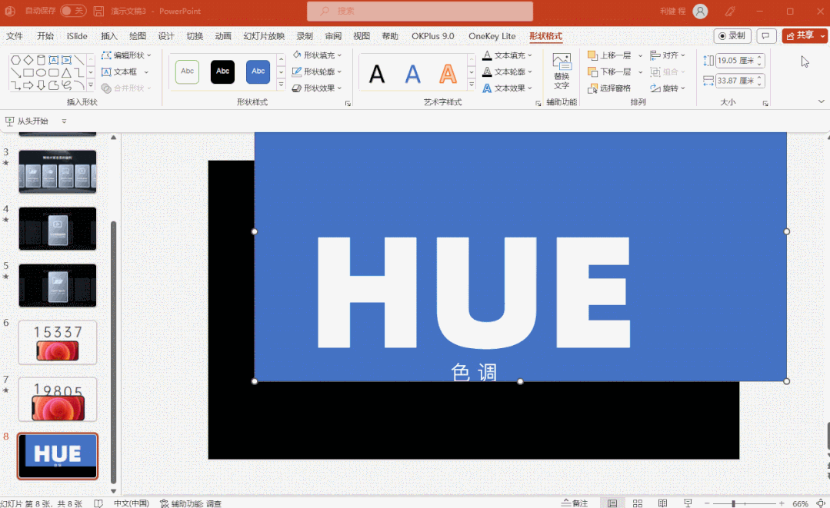Open the comments pane icon
Image resolution: width=830 pixels, height=508 pixels.
pos(765,36)
